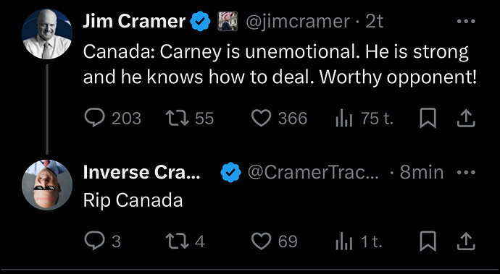Open the @CramerTrac... handle link
The image size is (500, 274).
[314, 173]
